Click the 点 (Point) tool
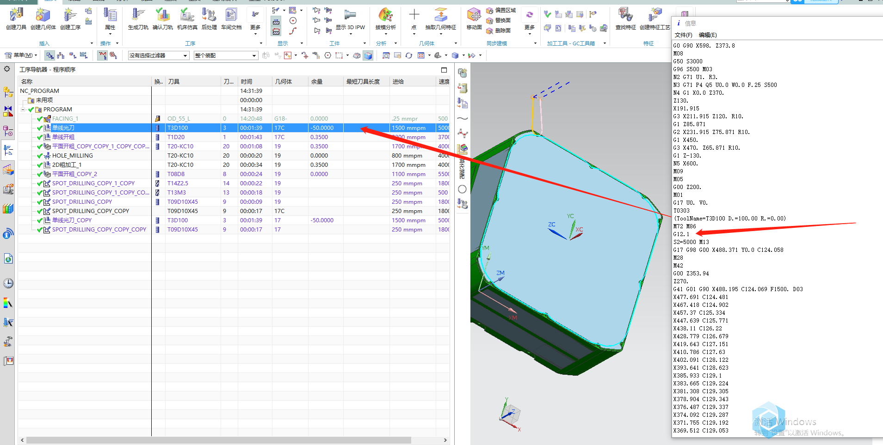Screen dimensions: 883x445 click(x=414, y=15)
